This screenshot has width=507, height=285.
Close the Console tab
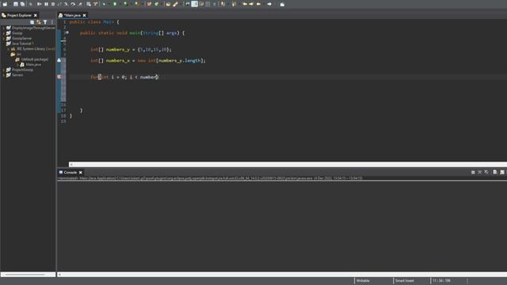tap(81, 173)
